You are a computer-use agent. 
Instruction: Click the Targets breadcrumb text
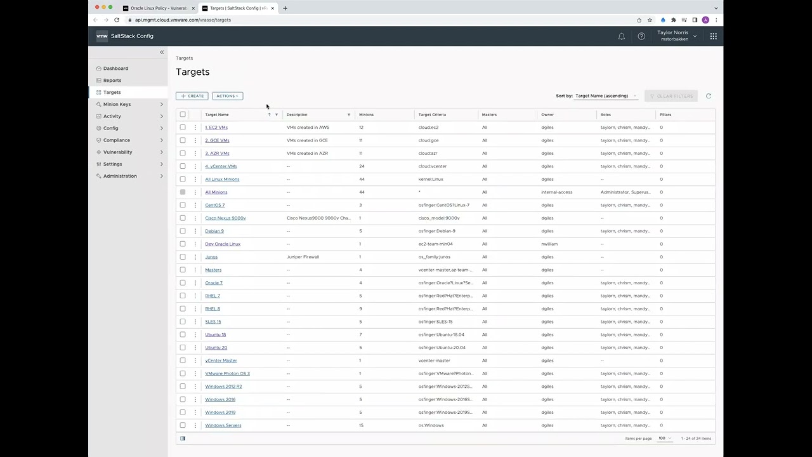tap(185, 58)
